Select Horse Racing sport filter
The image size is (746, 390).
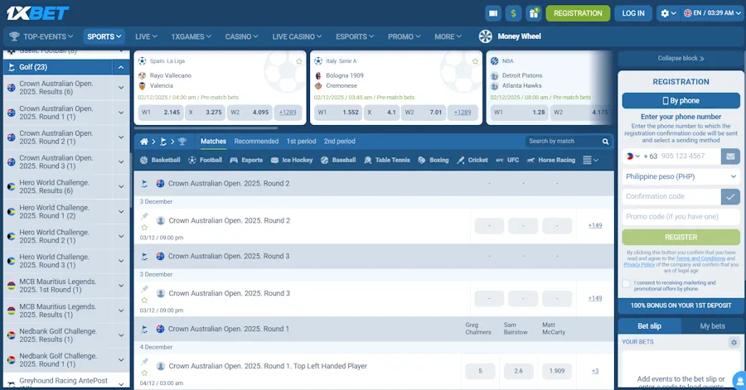(551, 160)
